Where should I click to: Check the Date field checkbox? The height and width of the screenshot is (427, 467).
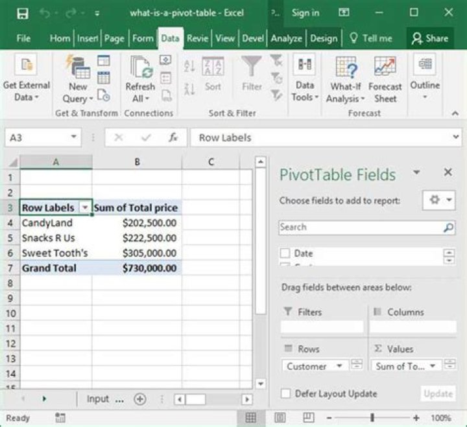(x=285, y=253)
